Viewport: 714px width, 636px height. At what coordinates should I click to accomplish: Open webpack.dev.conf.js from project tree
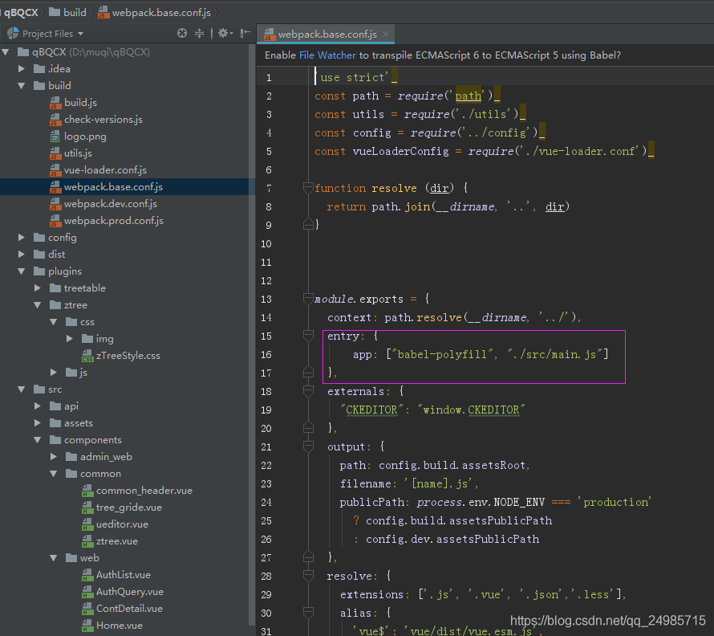(110, 204)
